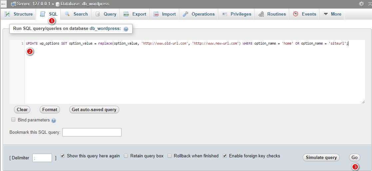Click the collapse chevron at top right
This screenshot has height=171, width=372.
pos(369,4)
